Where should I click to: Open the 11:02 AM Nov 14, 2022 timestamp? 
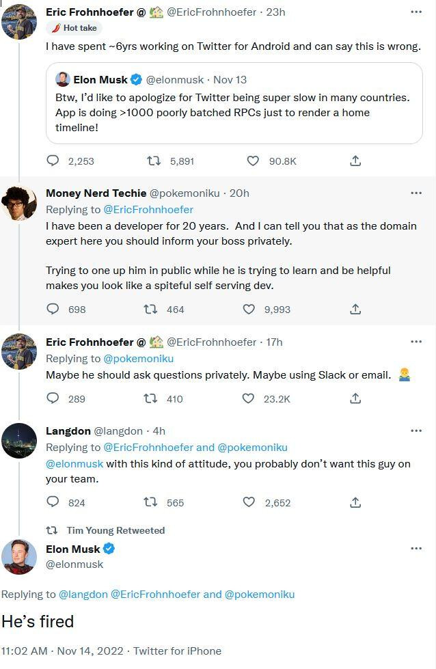coord(62,651)
